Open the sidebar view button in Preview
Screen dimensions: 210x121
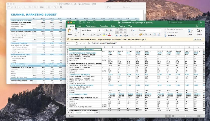click(x=10, y=7)
